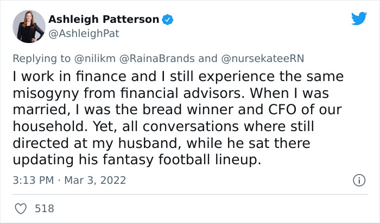Click the blue verified badge
The height and width of the screenshot is (223, 380).
[168, 20]
